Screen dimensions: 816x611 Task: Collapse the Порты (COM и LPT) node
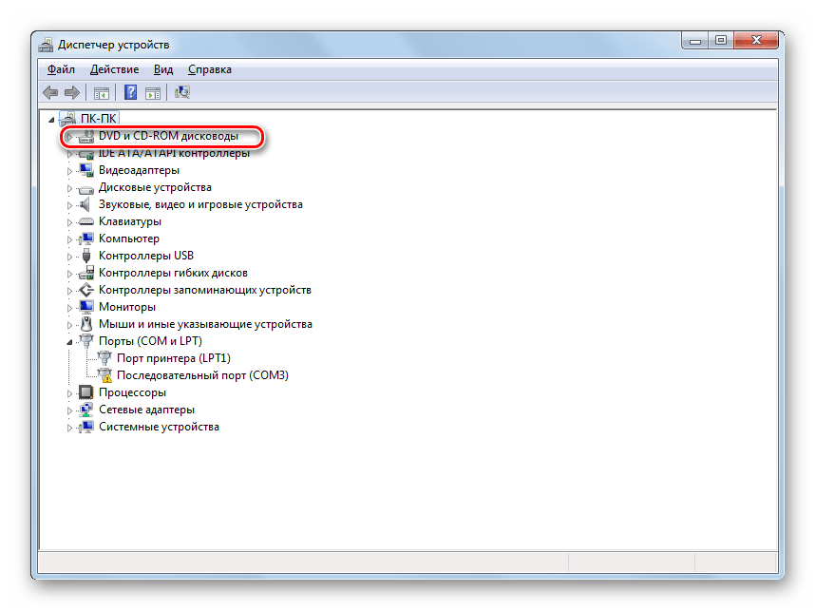[x=69, y=342]
